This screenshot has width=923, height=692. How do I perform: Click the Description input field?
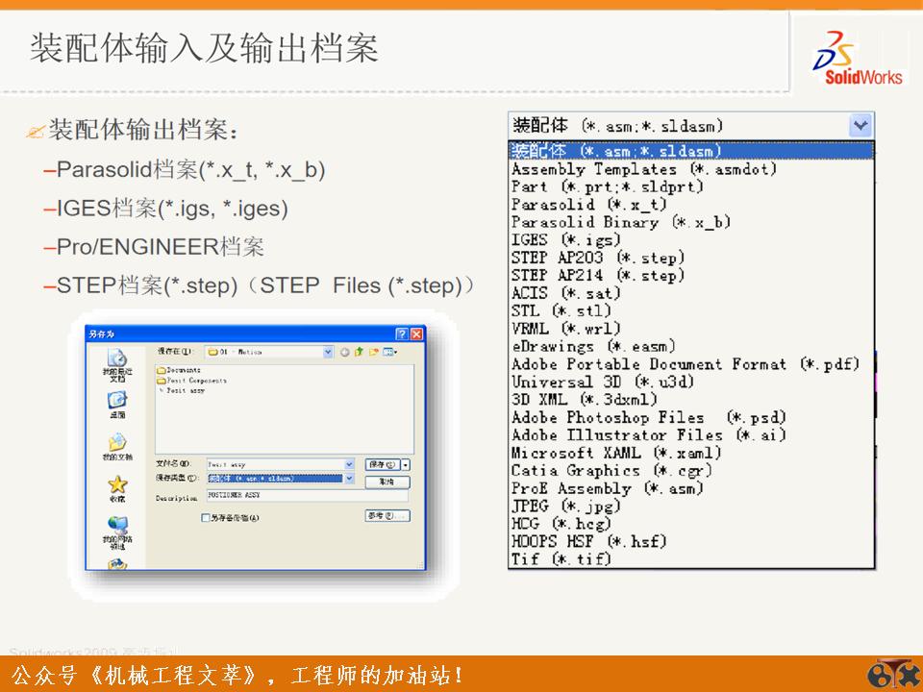pos(288,495)
